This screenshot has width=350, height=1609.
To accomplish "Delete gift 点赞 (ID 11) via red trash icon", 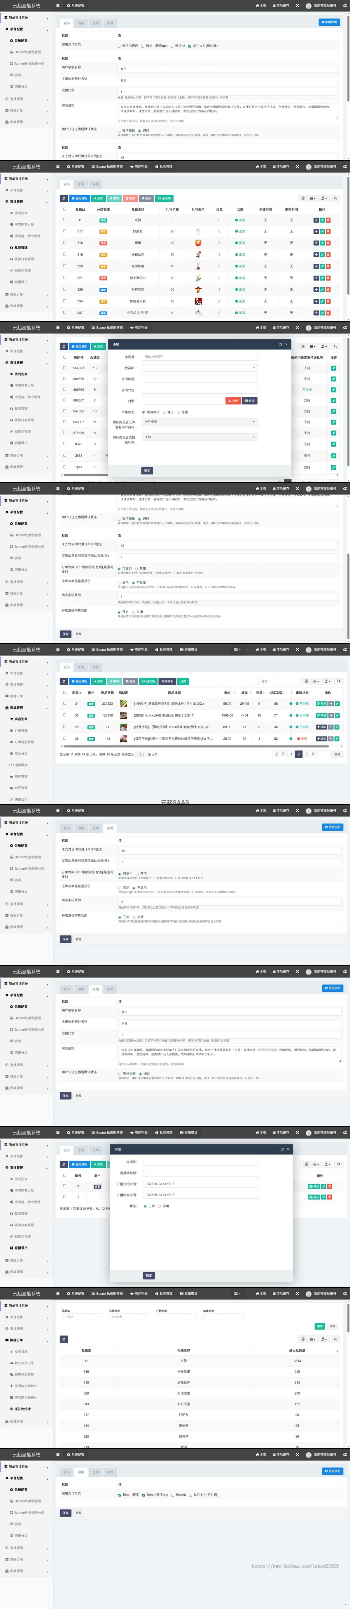I will 328,220.
